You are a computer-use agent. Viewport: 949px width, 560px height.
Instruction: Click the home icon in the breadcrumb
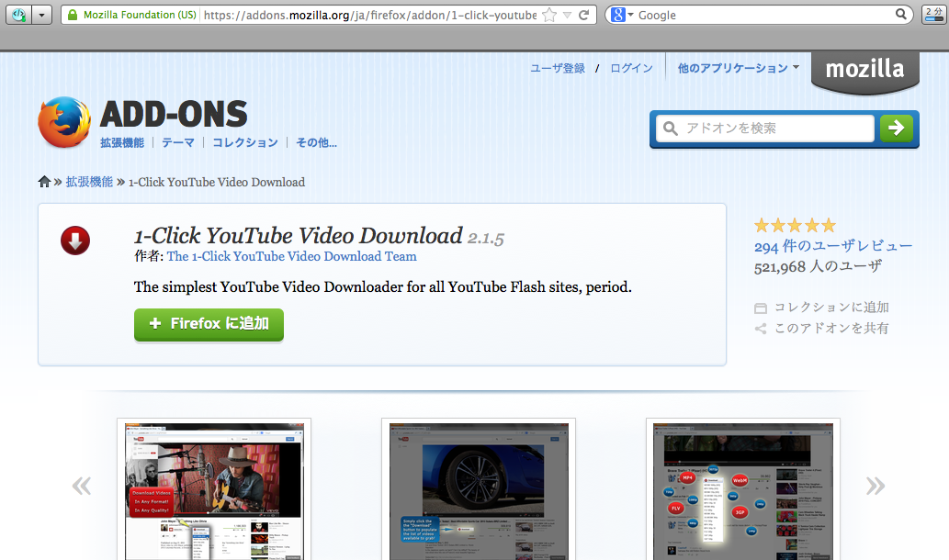[44, 182]
